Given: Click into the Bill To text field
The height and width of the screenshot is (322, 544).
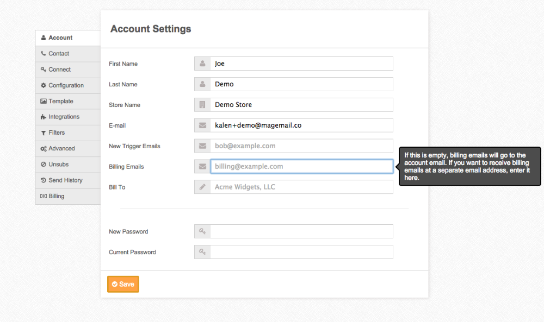Looking at the screenshot, I should 301,187.
